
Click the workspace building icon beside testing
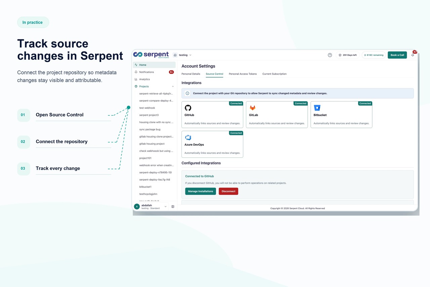tap(175, 55)
